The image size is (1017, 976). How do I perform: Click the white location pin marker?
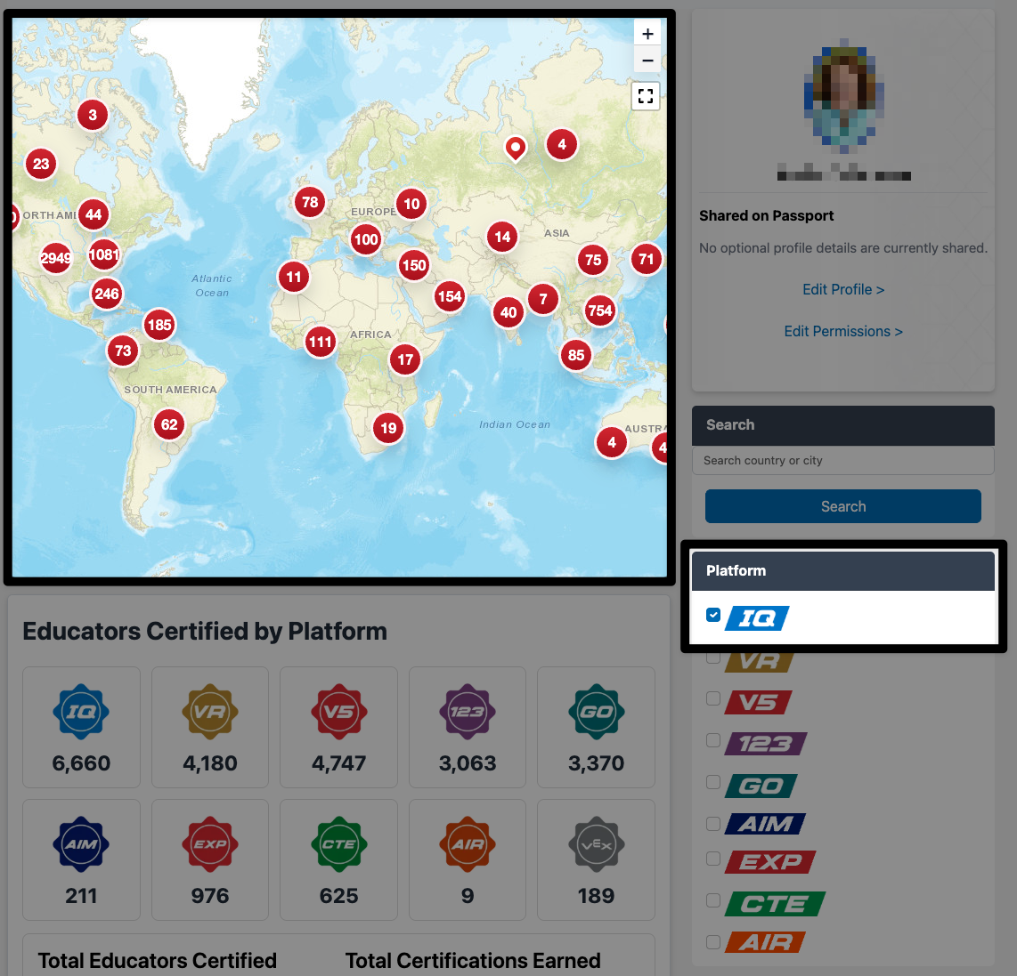[516, 149]
